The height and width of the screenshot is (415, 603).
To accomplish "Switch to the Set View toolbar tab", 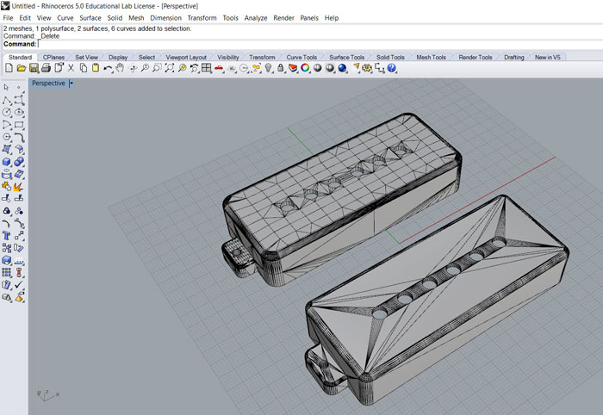I will point(86,57).
